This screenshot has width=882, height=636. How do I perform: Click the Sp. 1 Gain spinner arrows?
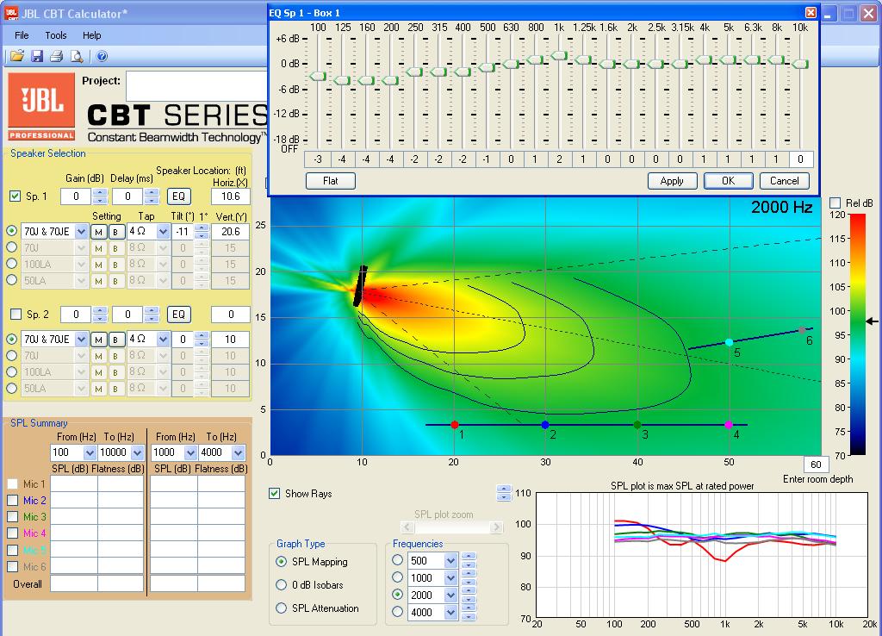tap(100, 196)
